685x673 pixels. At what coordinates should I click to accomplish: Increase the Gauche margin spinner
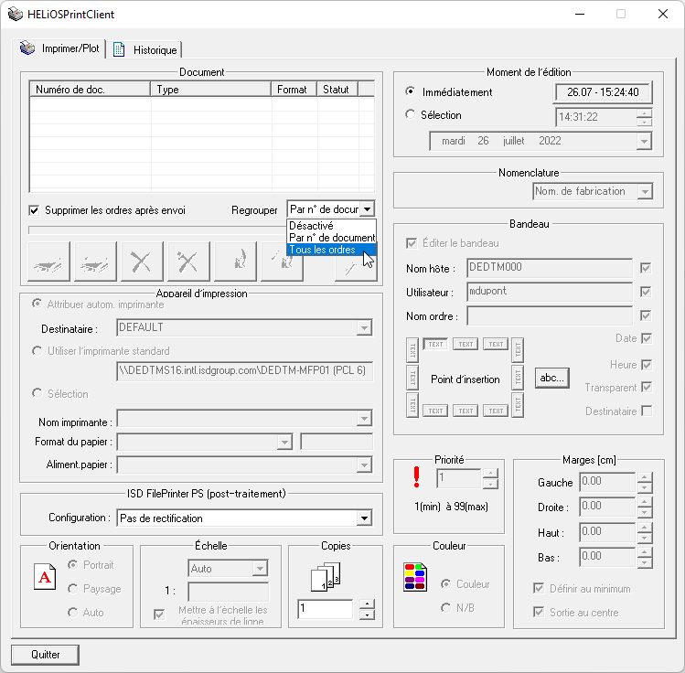click(x=645, y=476)
